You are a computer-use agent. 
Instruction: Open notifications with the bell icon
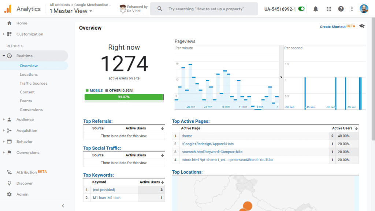(315, 8)
